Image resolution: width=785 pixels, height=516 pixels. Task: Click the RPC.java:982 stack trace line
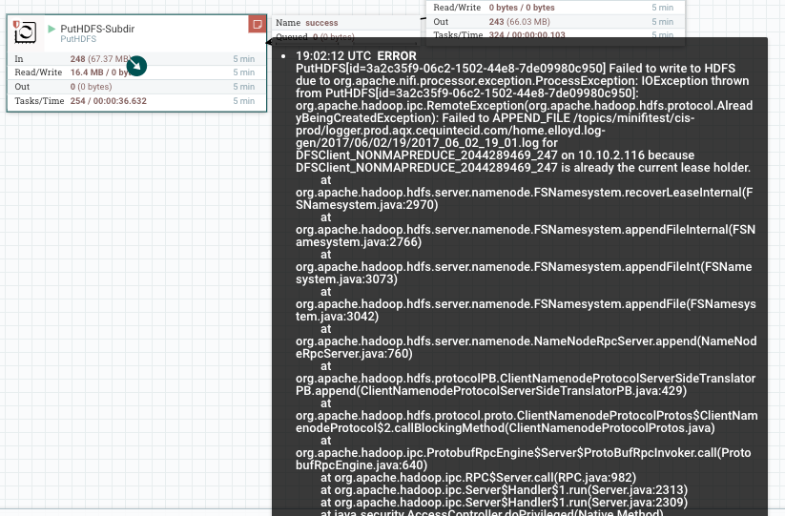pos(478,478)
